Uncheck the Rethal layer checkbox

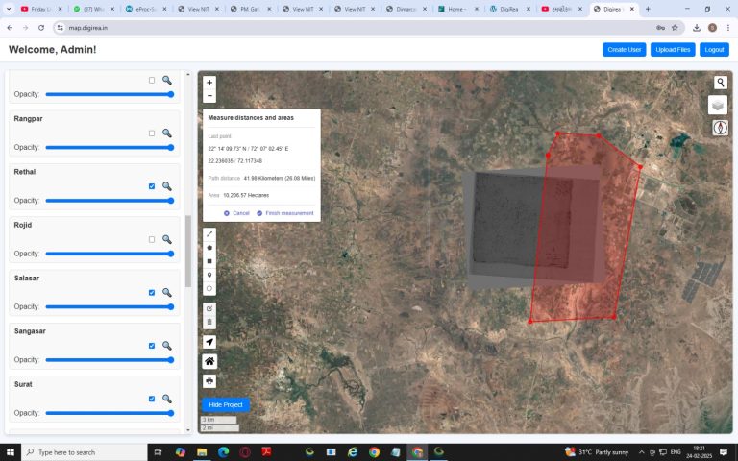coord(152,186)
